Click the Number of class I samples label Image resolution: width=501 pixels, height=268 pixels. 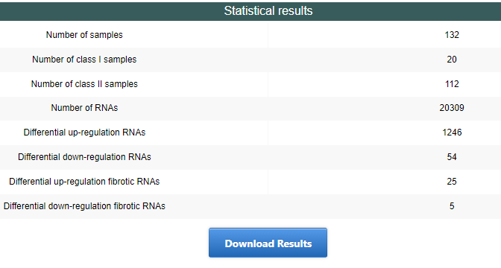[x=84, y=60]
